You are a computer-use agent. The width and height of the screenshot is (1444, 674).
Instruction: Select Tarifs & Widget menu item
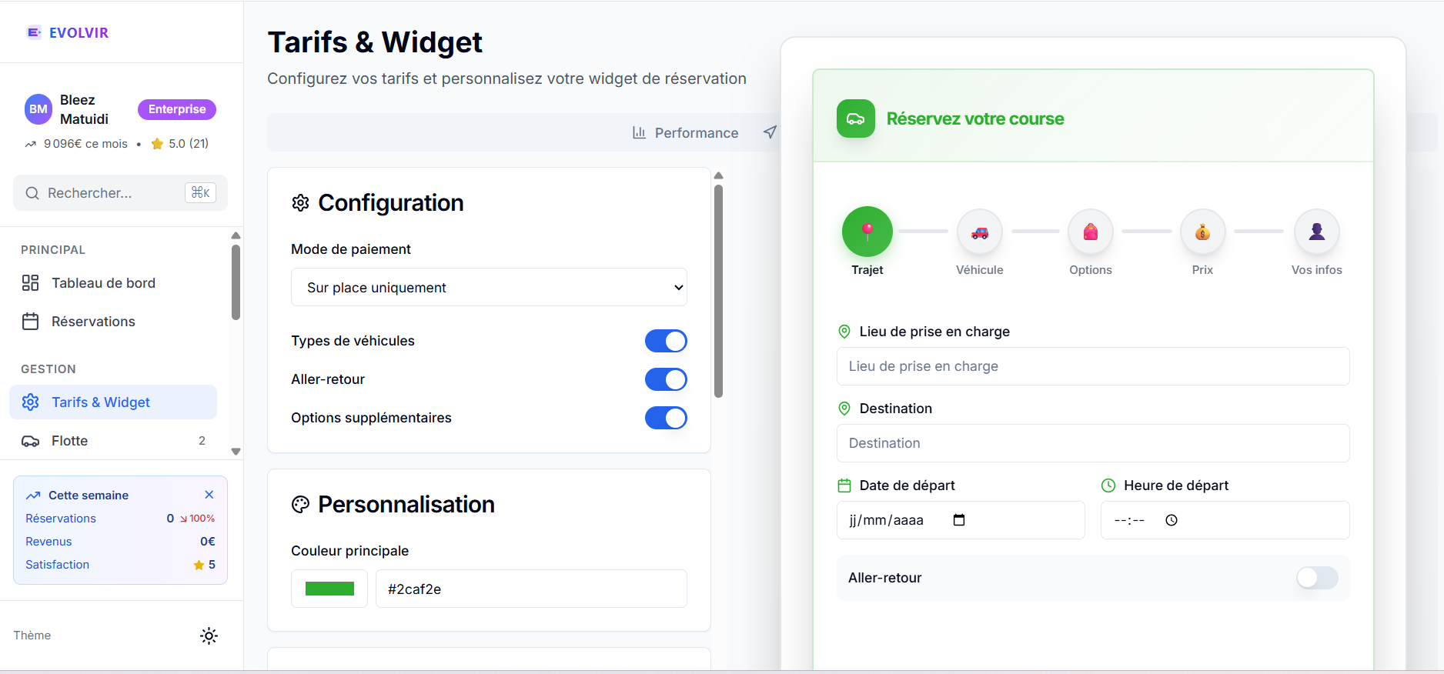click(113, 402)
